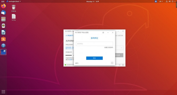Click the lock icon in the status bar

pos(123,65)
